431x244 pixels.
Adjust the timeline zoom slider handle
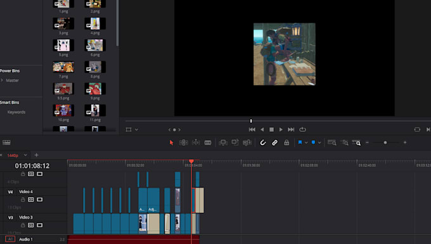pyautogui.click(x=385, y=143)
